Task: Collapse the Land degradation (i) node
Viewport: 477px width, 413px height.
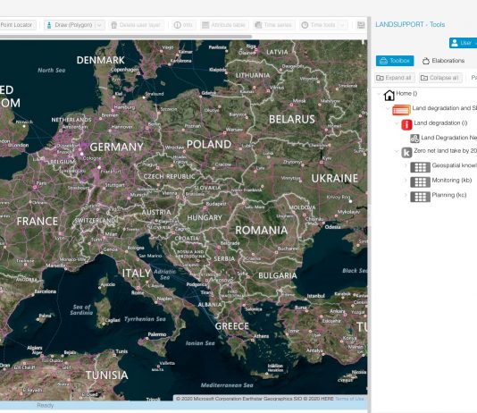Action: (397, 123)
